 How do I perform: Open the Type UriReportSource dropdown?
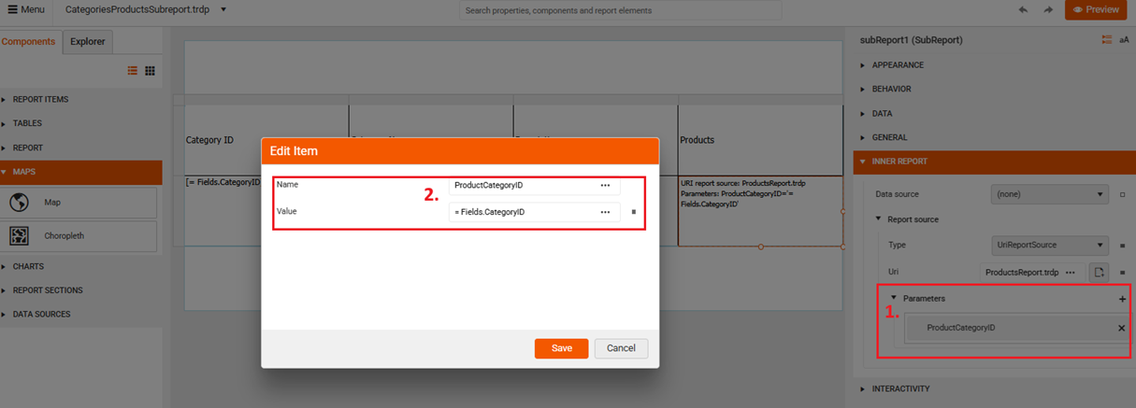point(1050,245)
